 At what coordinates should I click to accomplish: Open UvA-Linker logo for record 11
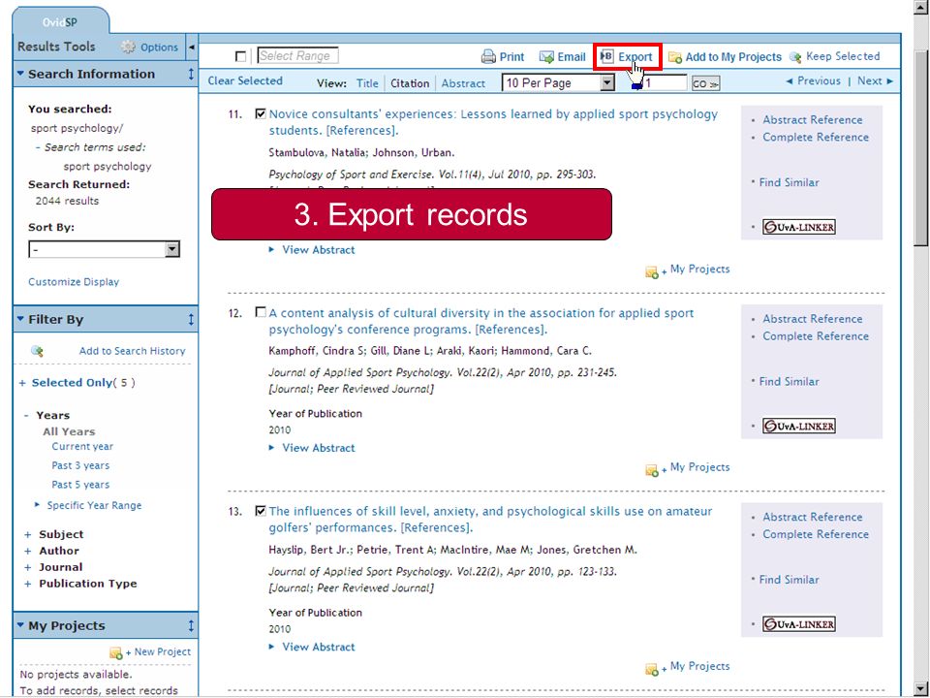pyautogui.click(x=799, y=227)
